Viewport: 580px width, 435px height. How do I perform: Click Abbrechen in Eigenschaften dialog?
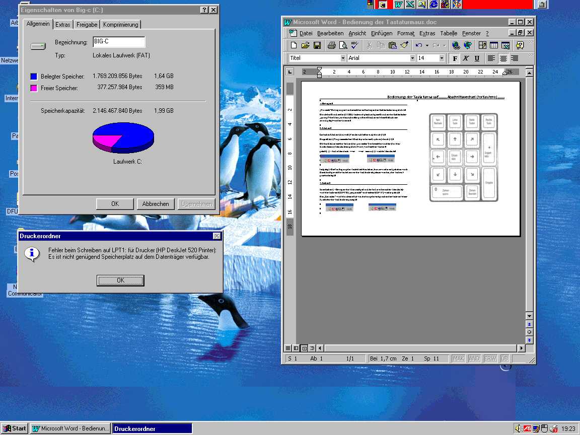pyautogui.click(x=156, y=204)
